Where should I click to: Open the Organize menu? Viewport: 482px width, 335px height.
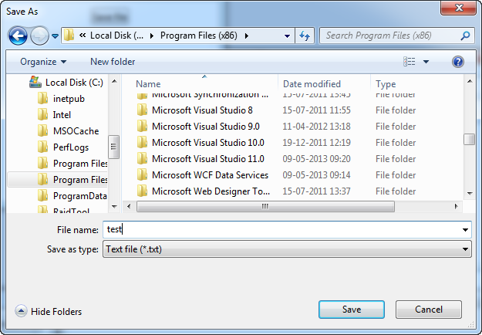click(43, 62)
